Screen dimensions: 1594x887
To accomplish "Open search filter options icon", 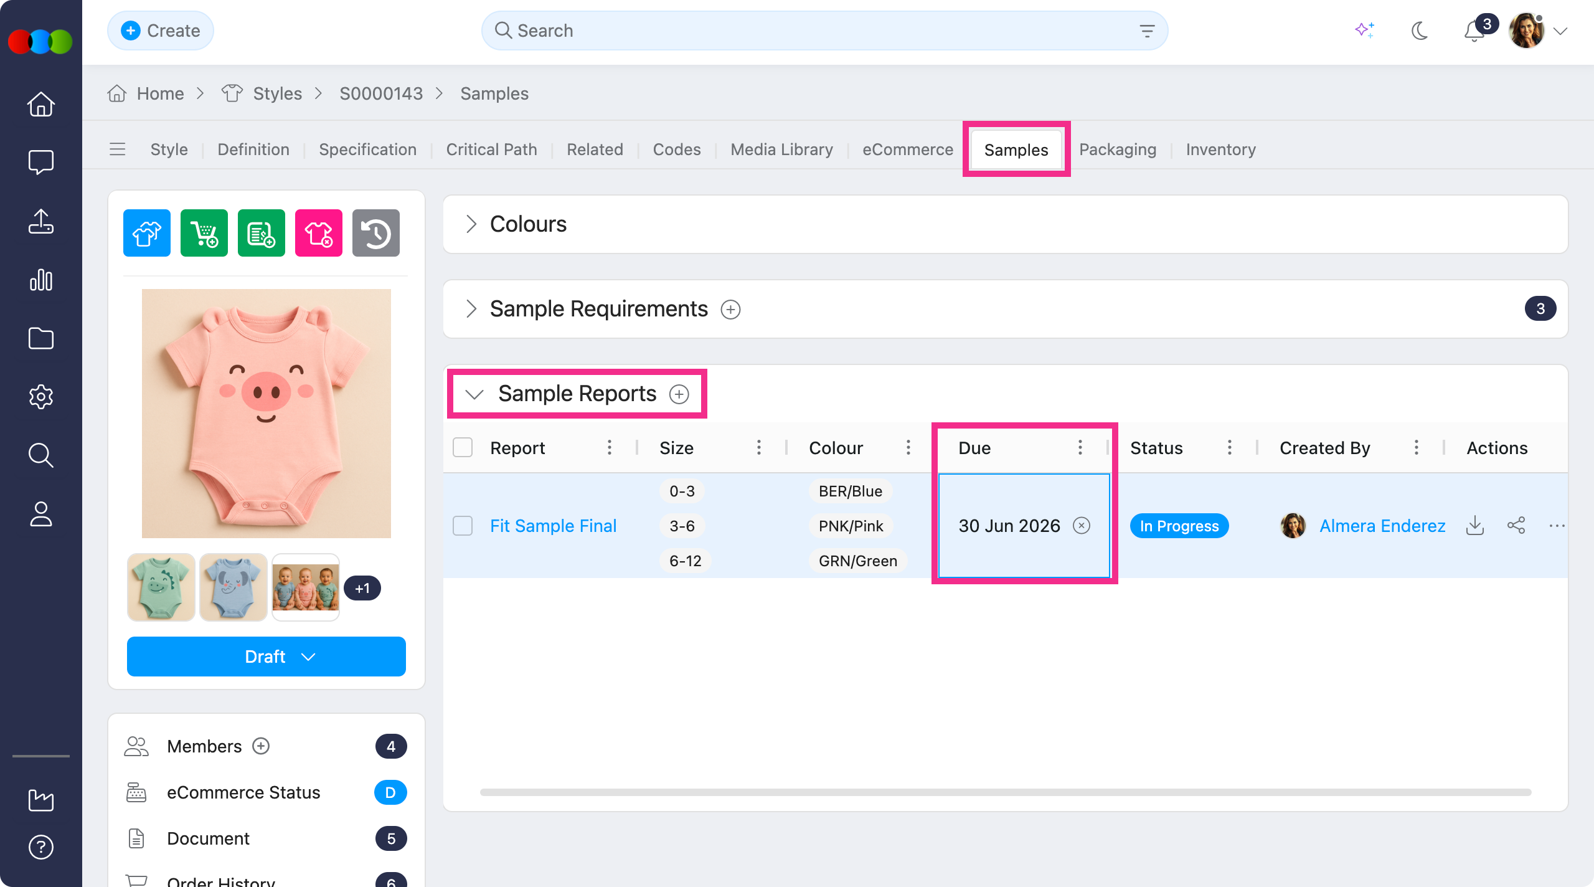I will [x=1147, y=31].
